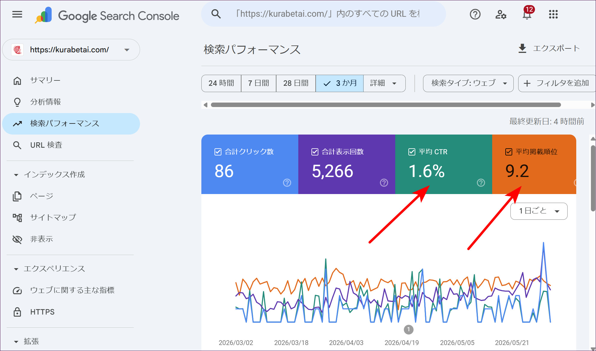Open the Google apps grid

(553, 14)
